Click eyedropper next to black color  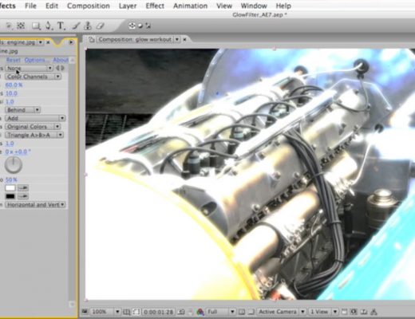coord(23,196)
